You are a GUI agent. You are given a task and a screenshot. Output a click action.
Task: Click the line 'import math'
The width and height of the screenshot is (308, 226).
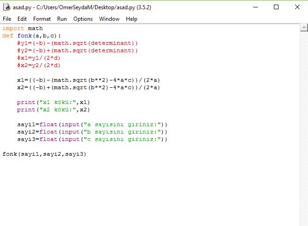pos(23,28)
